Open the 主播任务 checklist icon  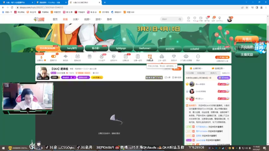125,56
